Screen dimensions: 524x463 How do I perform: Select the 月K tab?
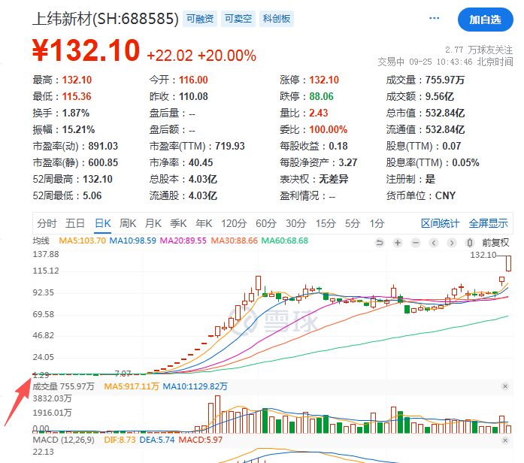153,223
